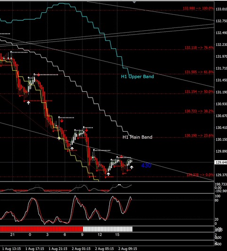Click the 132.230 price axis label
The image size is (227, 251).
(221, 45)
